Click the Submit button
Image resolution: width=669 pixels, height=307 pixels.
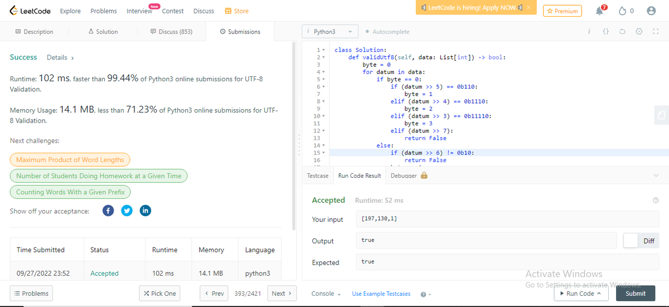[x=636, y=294]
